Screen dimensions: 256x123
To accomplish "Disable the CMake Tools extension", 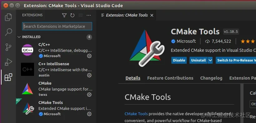I will [179, 60].
